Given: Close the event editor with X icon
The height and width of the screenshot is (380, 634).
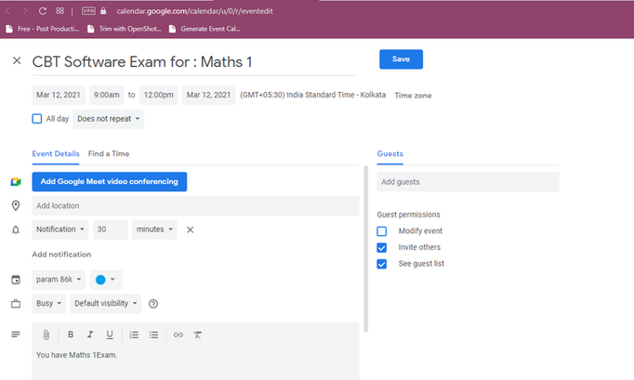Looking at the screenshot, I should pyautogui.click(x=16, y=61).
